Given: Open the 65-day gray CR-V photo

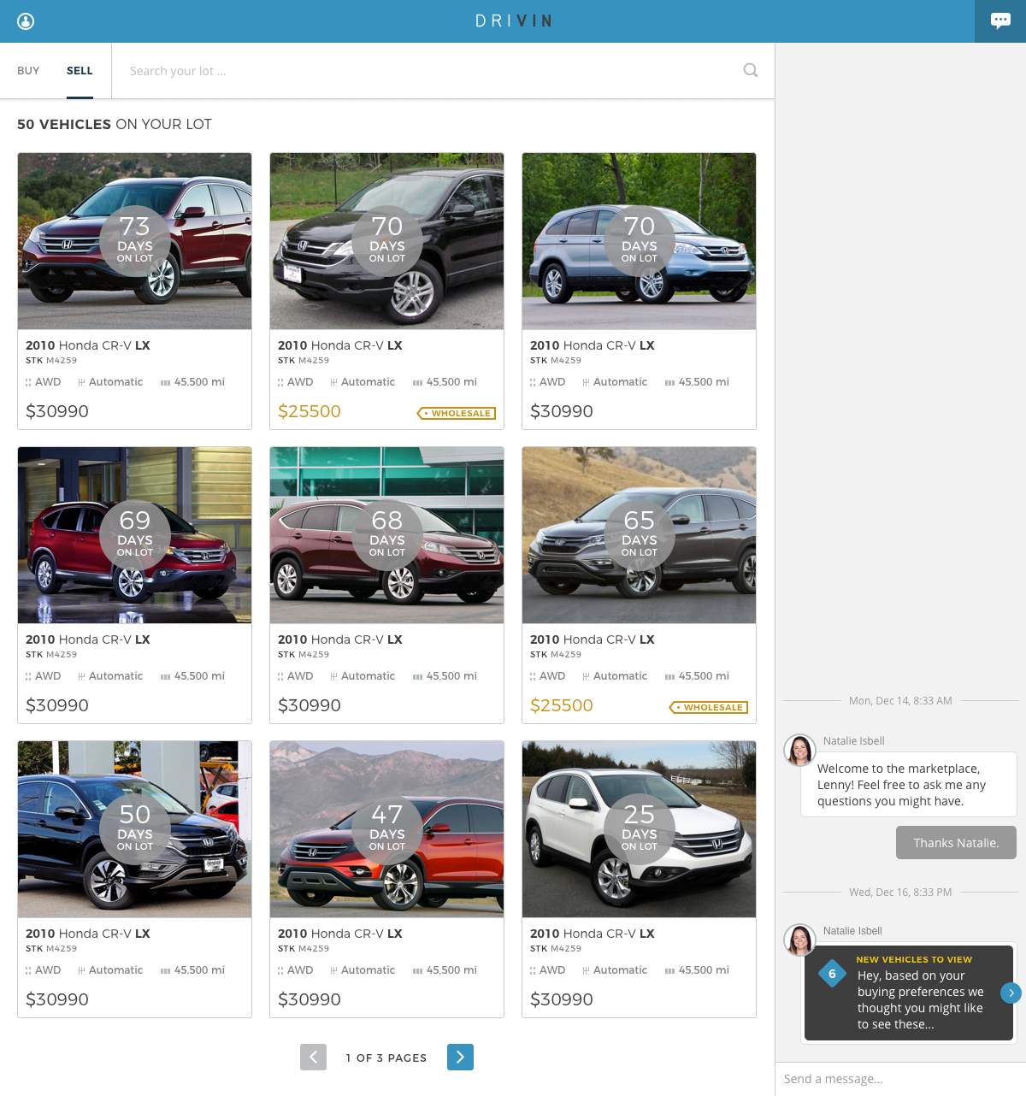Looking at the screenshot, I should [640, 535].
